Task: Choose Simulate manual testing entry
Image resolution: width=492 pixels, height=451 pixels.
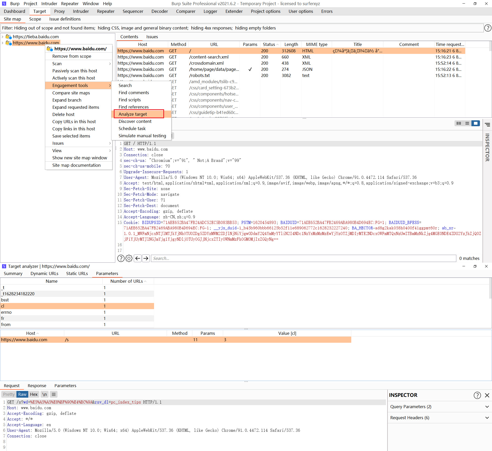Action: 141,136
